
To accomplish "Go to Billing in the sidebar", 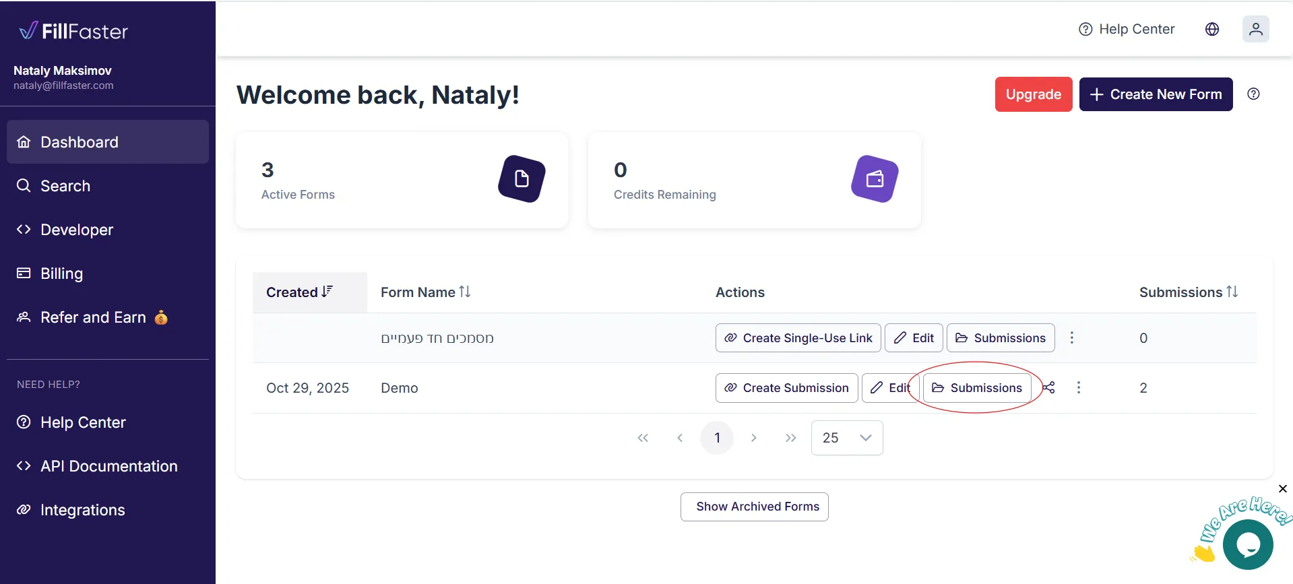I will coord(61,273).
